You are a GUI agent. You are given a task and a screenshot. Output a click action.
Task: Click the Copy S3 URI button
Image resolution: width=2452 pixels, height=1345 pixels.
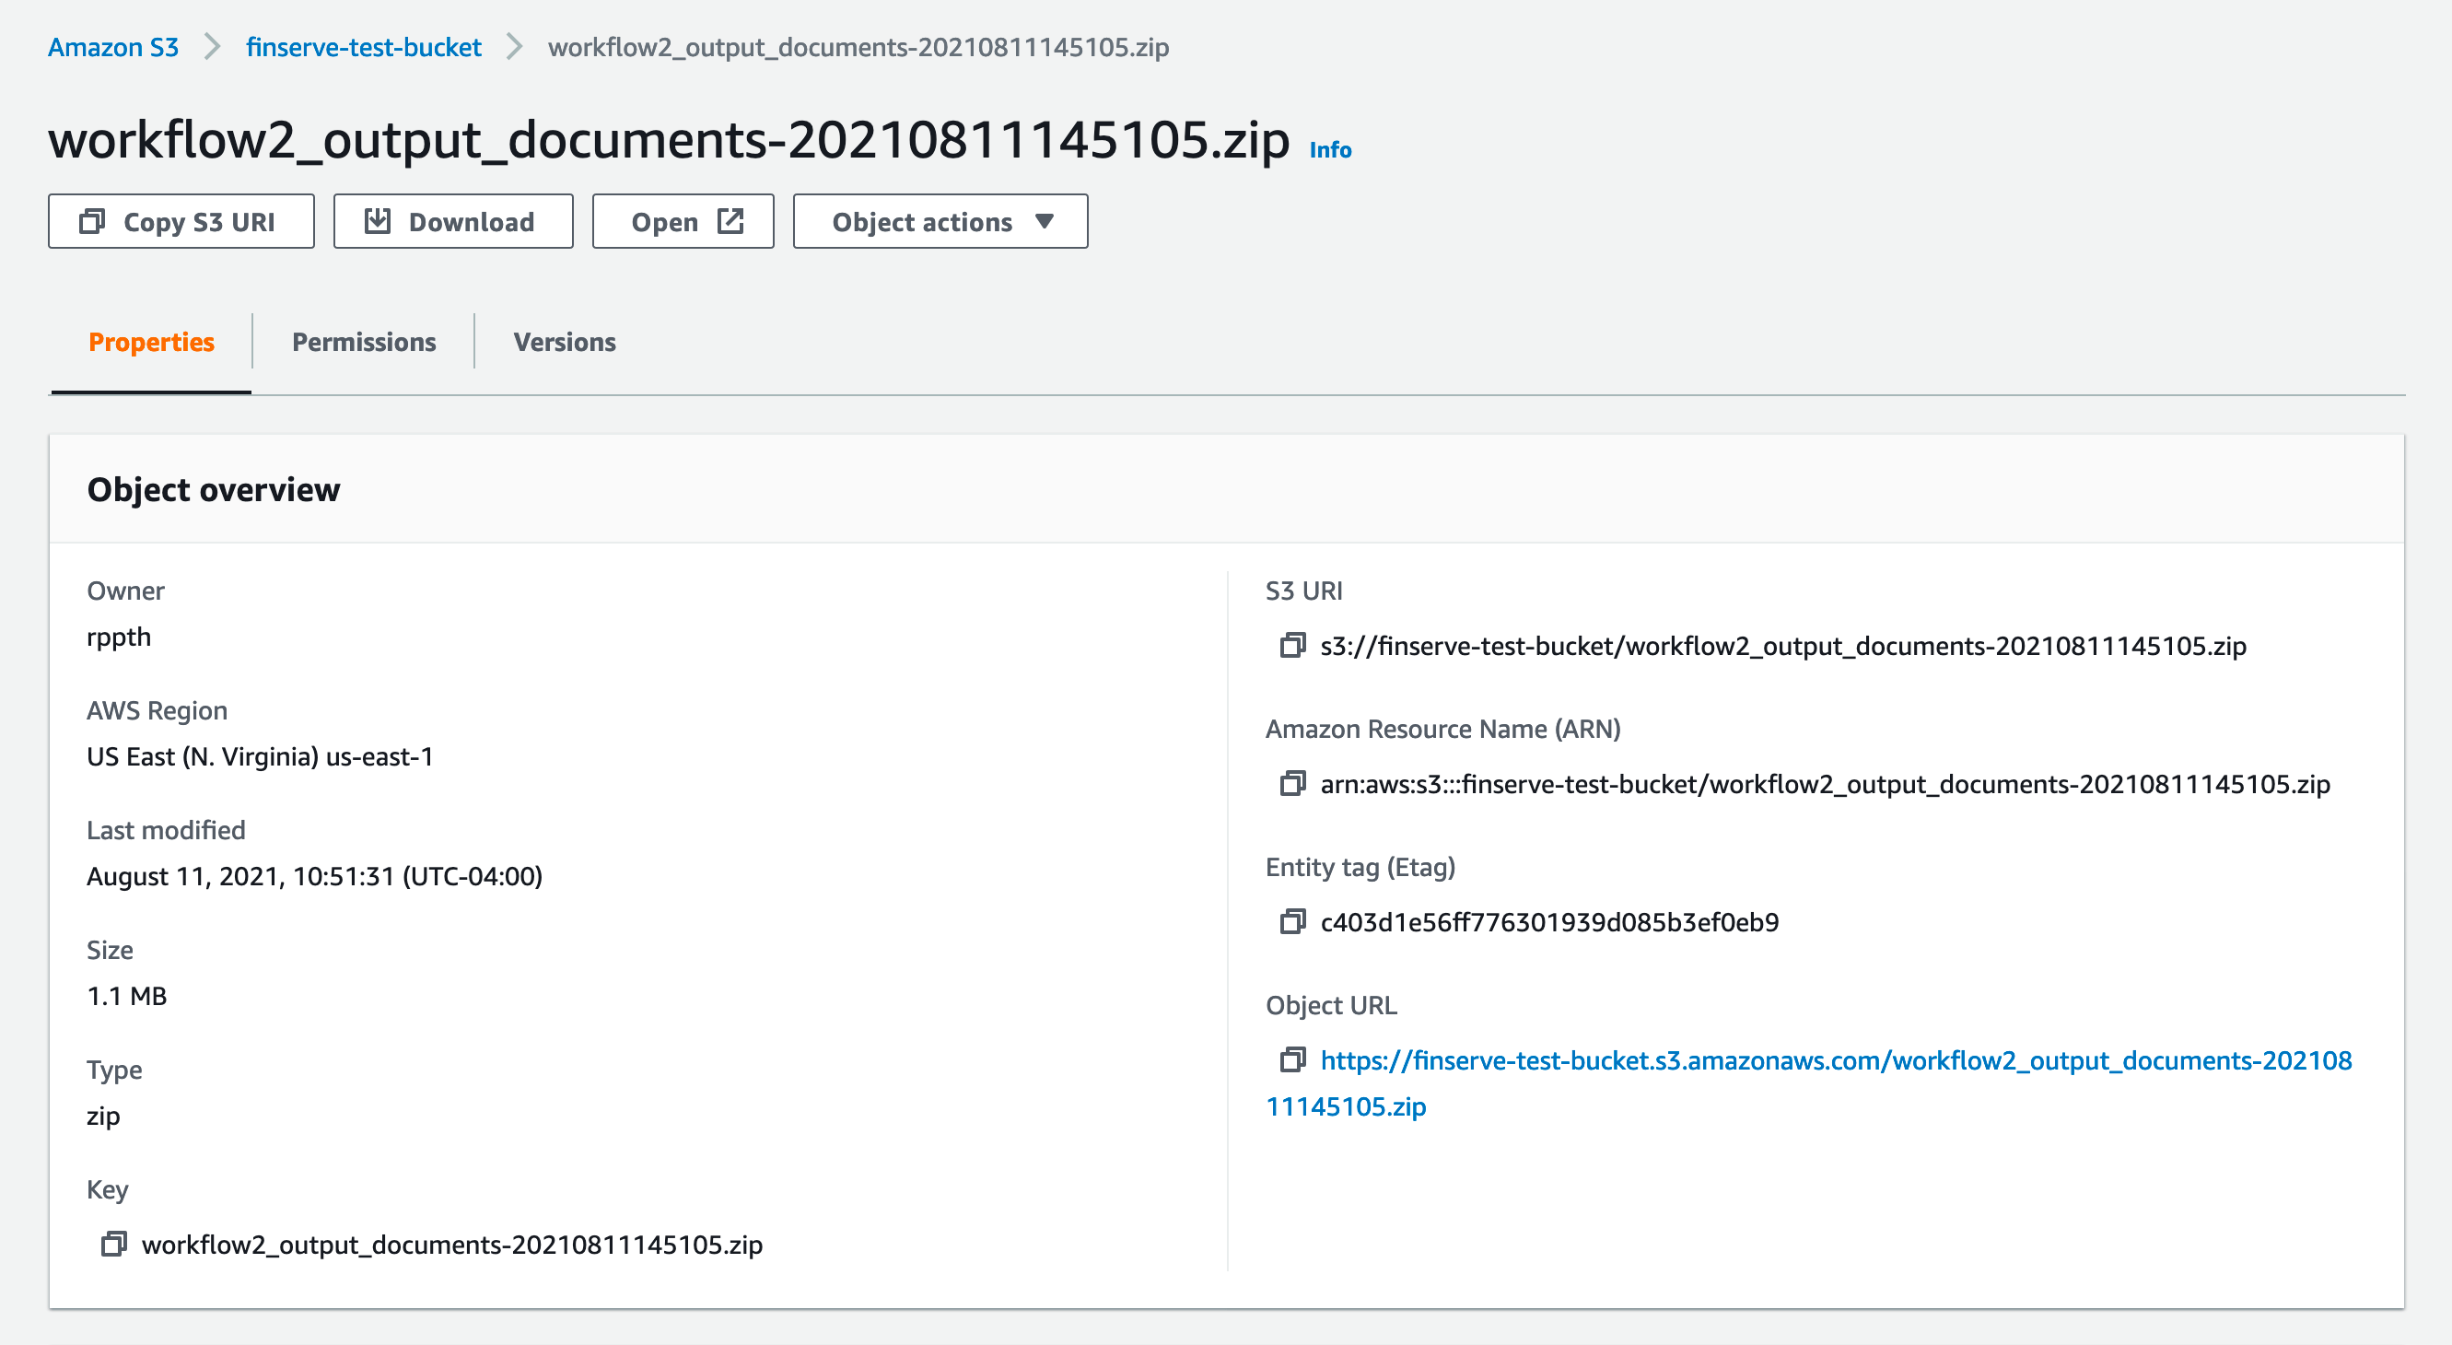coord(181,222)
